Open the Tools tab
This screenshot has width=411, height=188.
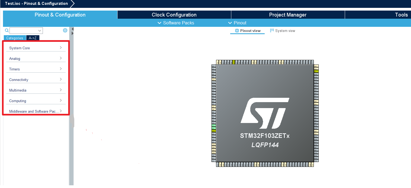378,15
